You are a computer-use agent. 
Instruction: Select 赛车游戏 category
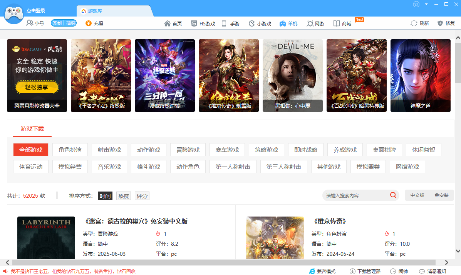(x=227, y=150)
